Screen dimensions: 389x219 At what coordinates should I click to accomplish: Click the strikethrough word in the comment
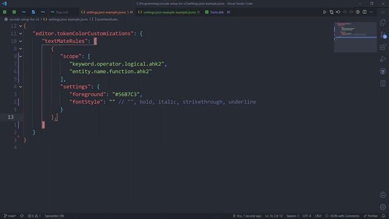click(x=202, y=102)
